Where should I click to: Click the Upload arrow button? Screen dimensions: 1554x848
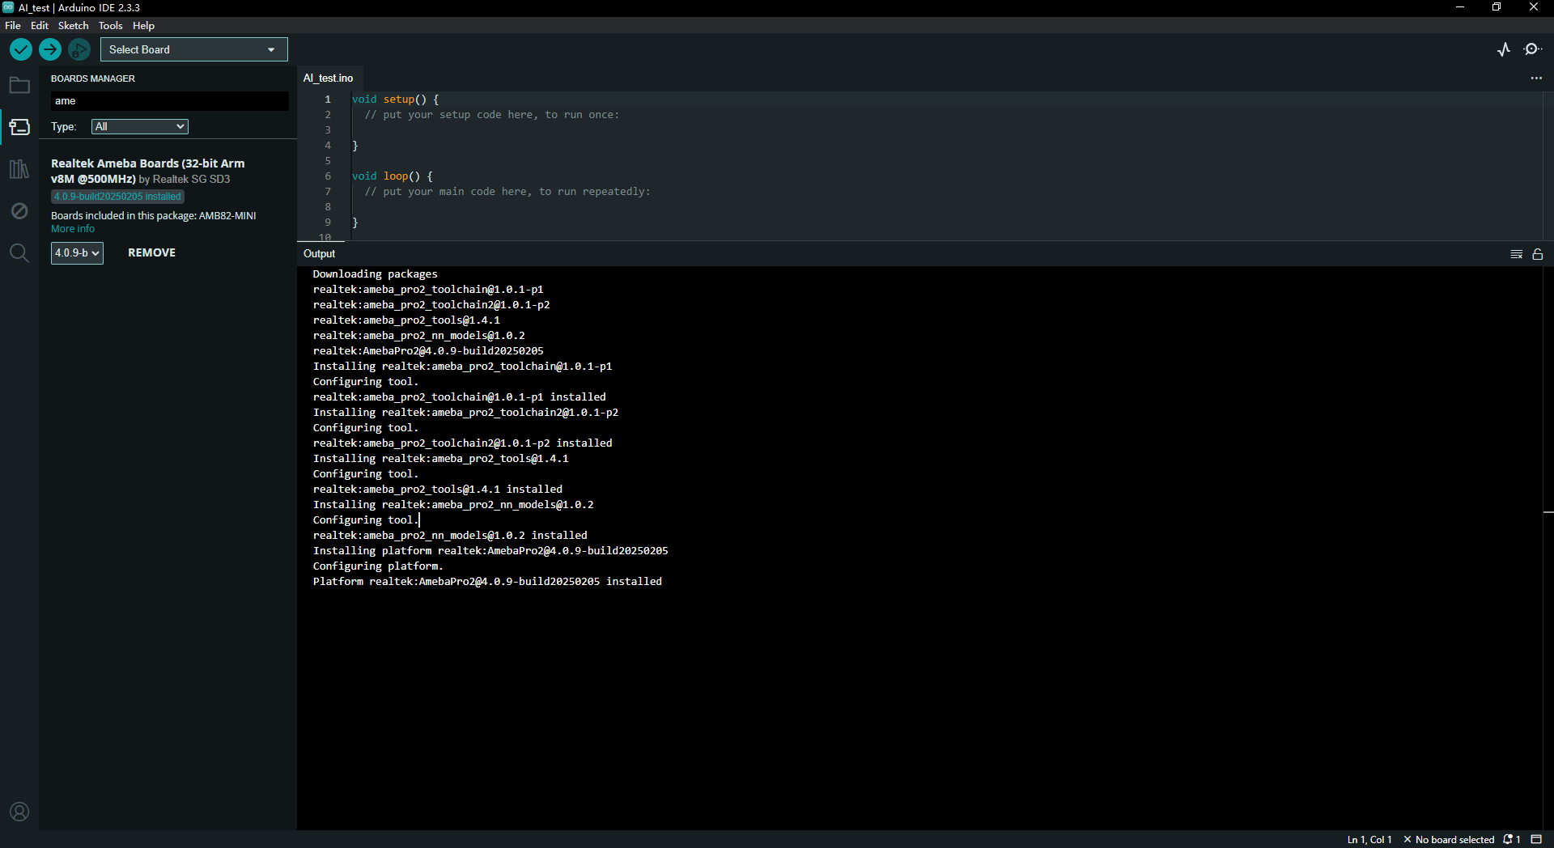pyautogui.click(x=50, y=49)
